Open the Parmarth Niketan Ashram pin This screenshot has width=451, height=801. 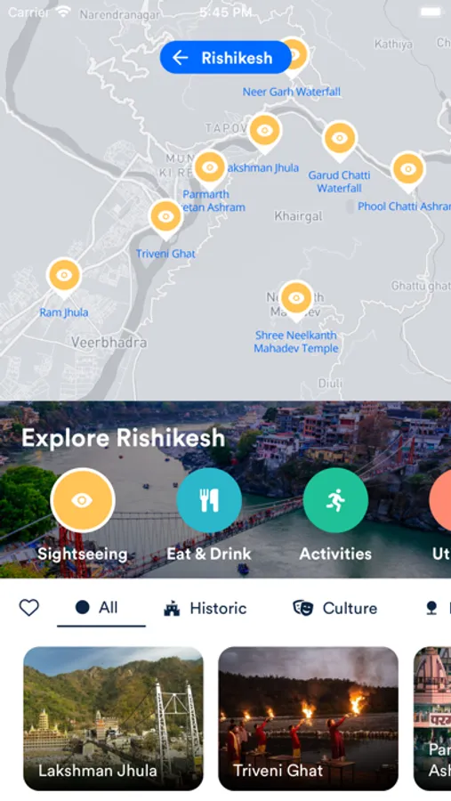[x=209, y=169]
